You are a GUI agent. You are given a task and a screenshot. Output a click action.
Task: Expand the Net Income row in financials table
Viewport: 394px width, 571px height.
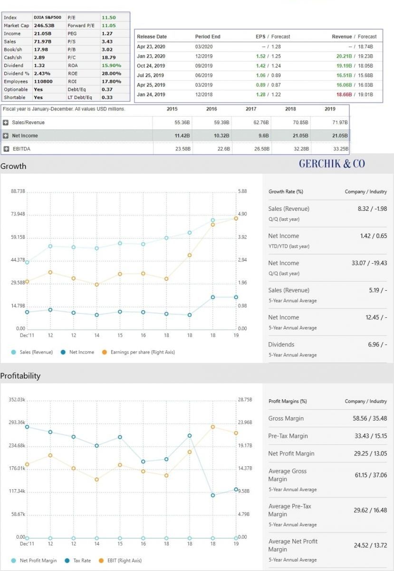click(6, 136)
